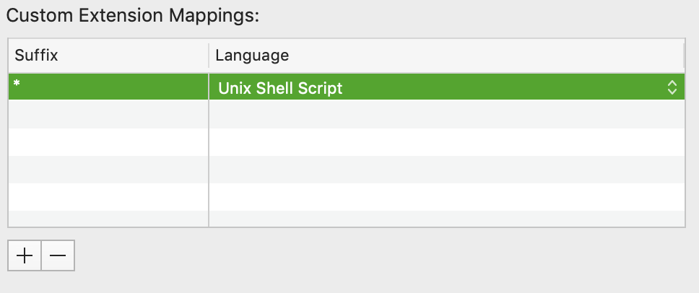Click the bottom partially visible row's Language cell
Viewport: 699px width, 293px height.
[x=446, y=218]
